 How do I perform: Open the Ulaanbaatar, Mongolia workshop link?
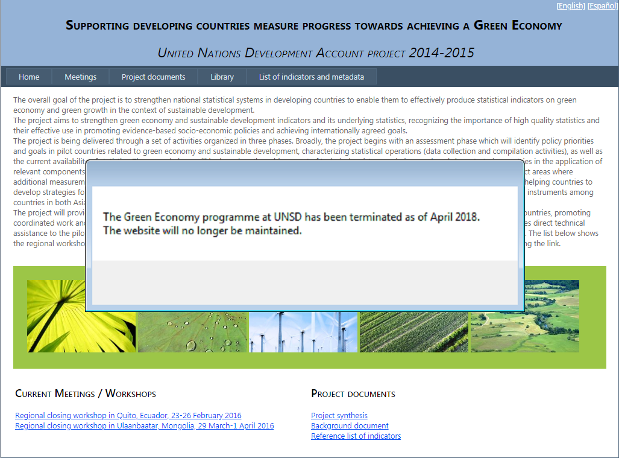[x=144, y=425]
